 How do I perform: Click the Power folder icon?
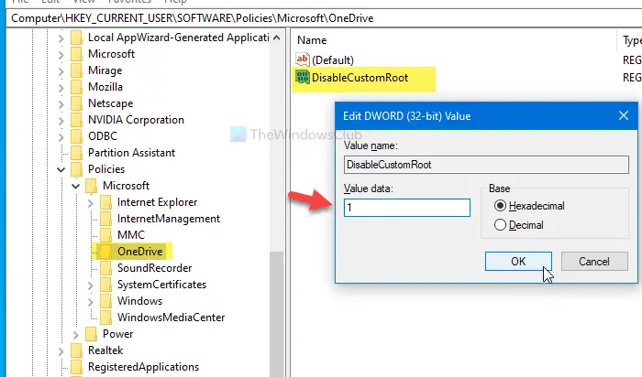click(x=91, y=334)
